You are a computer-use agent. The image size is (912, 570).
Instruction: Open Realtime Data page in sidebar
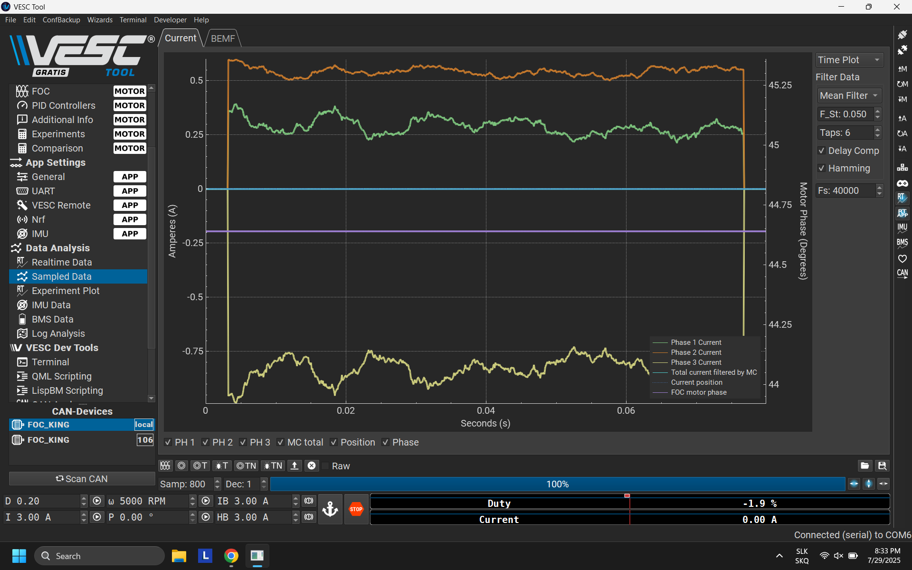[x=62, y=262]
